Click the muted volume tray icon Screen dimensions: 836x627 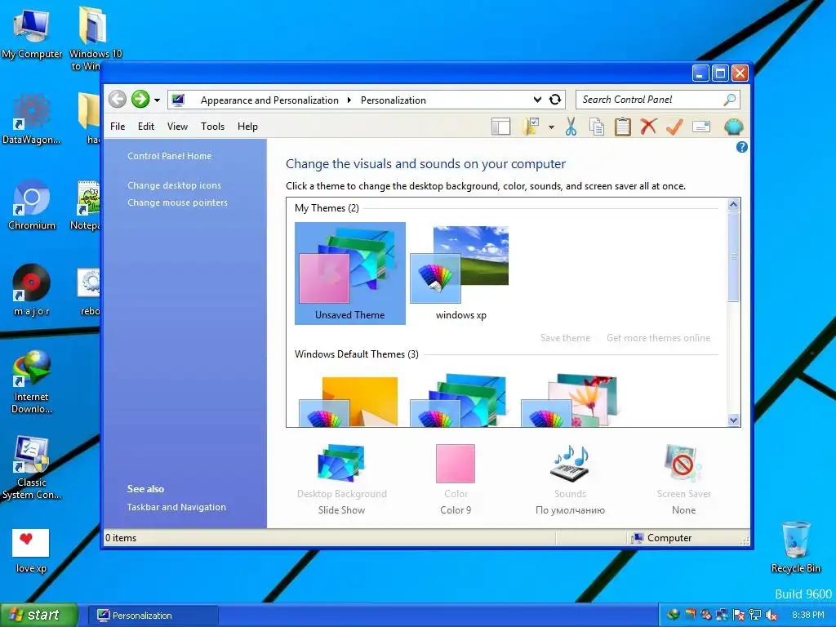tap(772, 615)
